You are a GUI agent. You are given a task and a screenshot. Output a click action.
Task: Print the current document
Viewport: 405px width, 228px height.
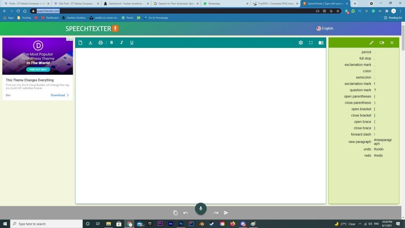[x=100, y=43]
